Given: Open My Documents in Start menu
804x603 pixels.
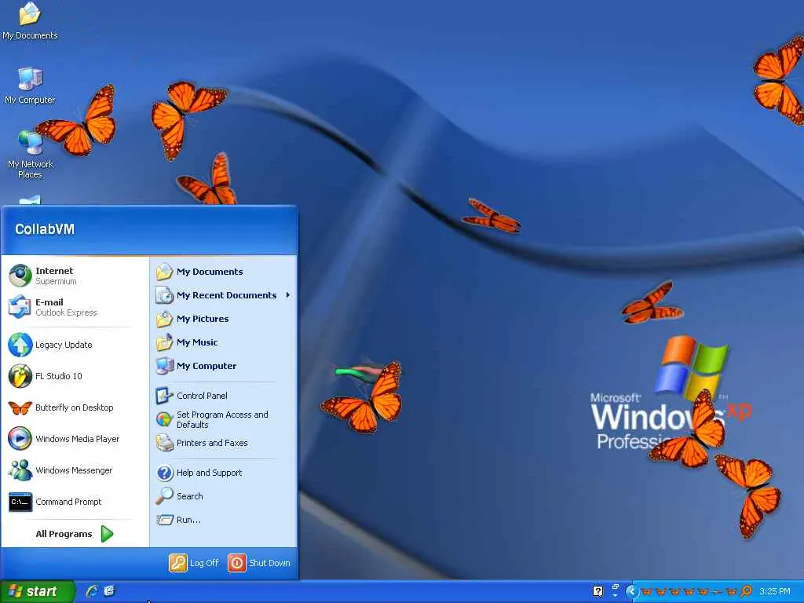Looking at the screenshot, I should (x=224, y=272).
